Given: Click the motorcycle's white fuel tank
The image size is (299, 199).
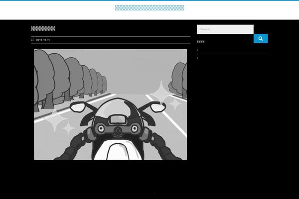Looking at the screenshot, I should pos(118,149).
